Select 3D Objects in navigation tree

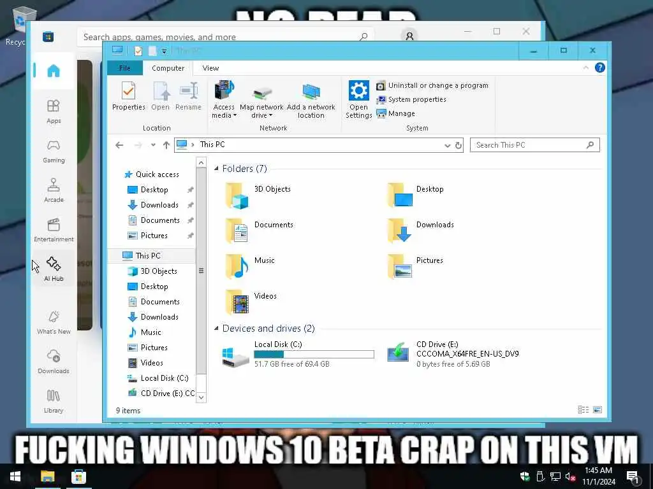click(158, 271)
